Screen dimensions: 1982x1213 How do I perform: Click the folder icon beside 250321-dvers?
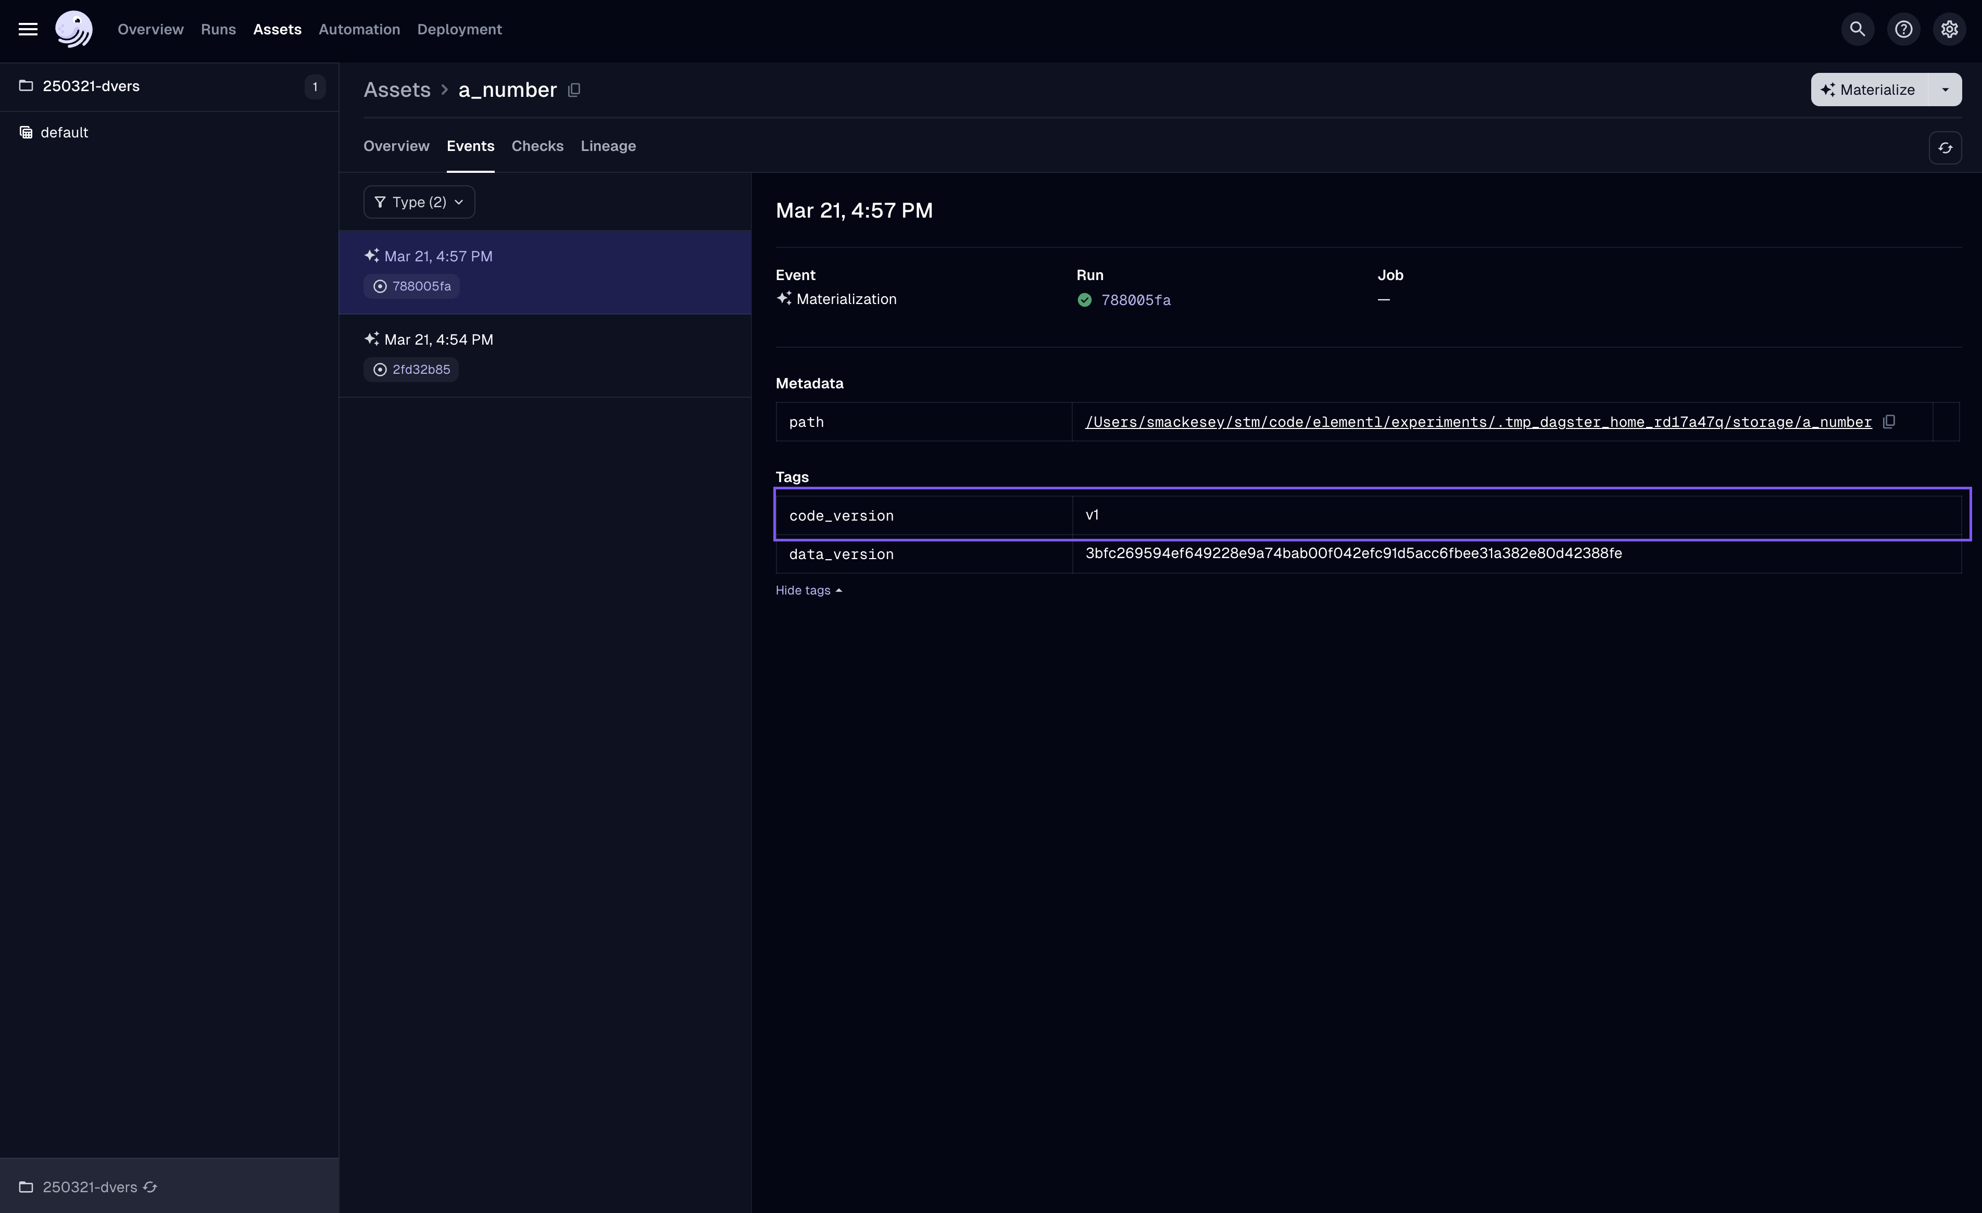click(x=25, y=86)
